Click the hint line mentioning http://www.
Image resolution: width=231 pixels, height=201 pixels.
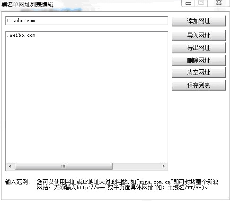coord(122,187)
